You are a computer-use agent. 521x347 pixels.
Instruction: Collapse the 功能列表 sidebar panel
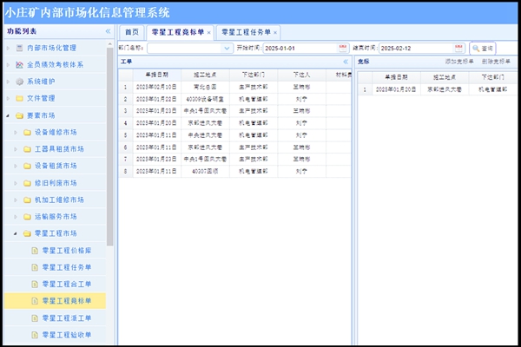pyautogui.click(x=108, y=31)
